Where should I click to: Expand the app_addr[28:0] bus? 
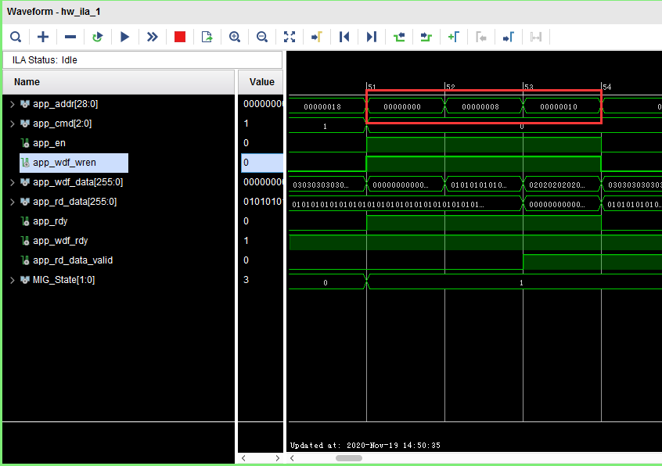(x=13, y=104)
